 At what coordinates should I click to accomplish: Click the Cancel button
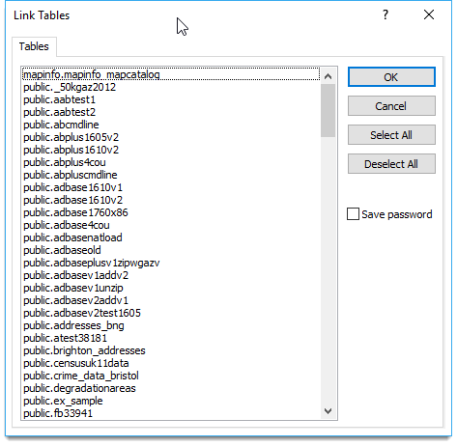(391, 106)
